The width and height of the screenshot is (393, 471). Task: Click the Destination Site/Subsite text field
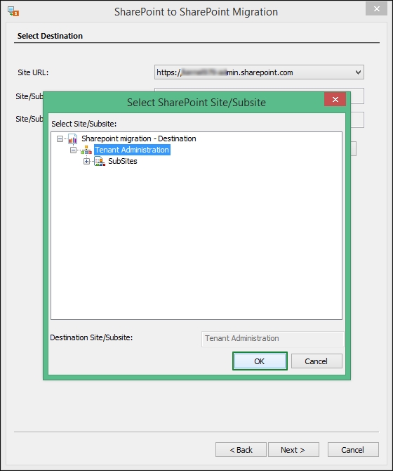[272, 339]
